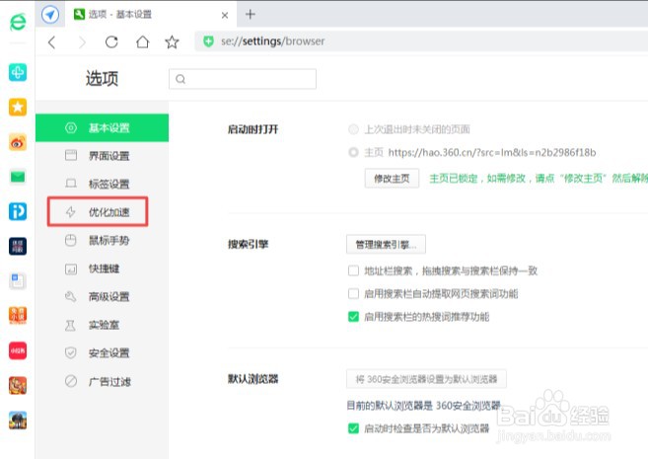
Task: Click the 360 browser logo in the sidebar
Action: click(x=18, y=22)
